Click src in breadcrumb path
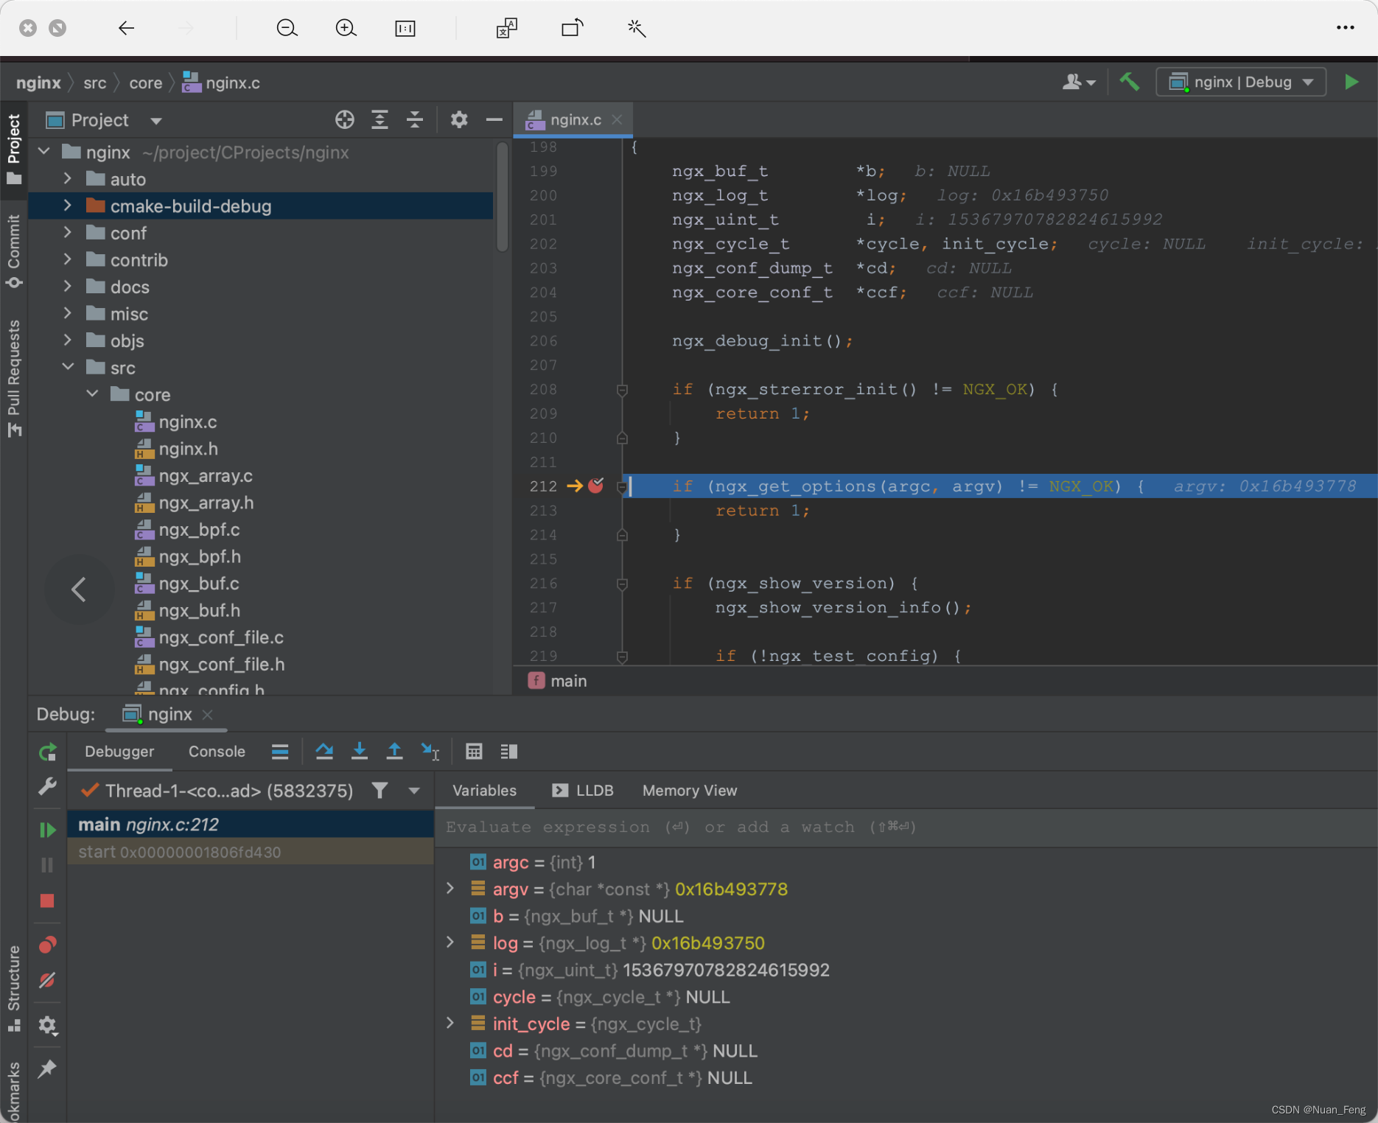This screenshot has width=1378, height=1123. pos(95,83)
